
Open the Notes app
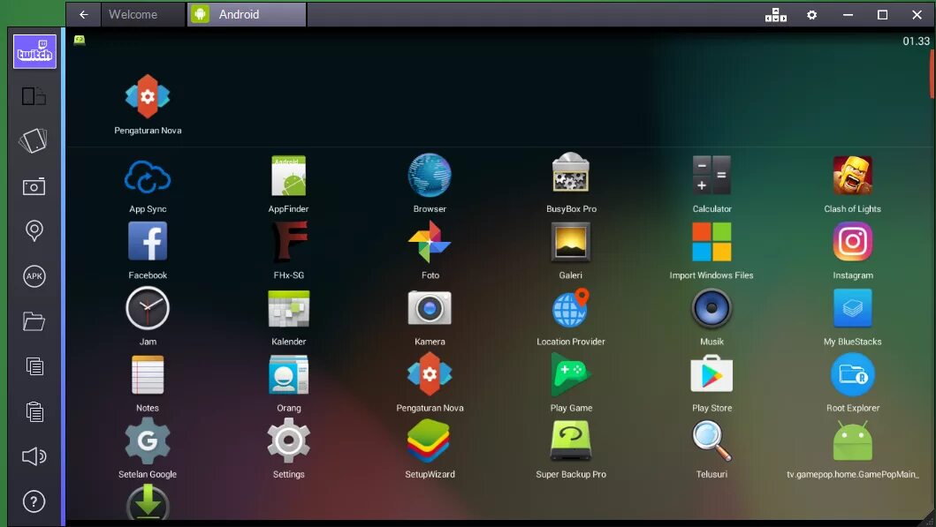148,383
